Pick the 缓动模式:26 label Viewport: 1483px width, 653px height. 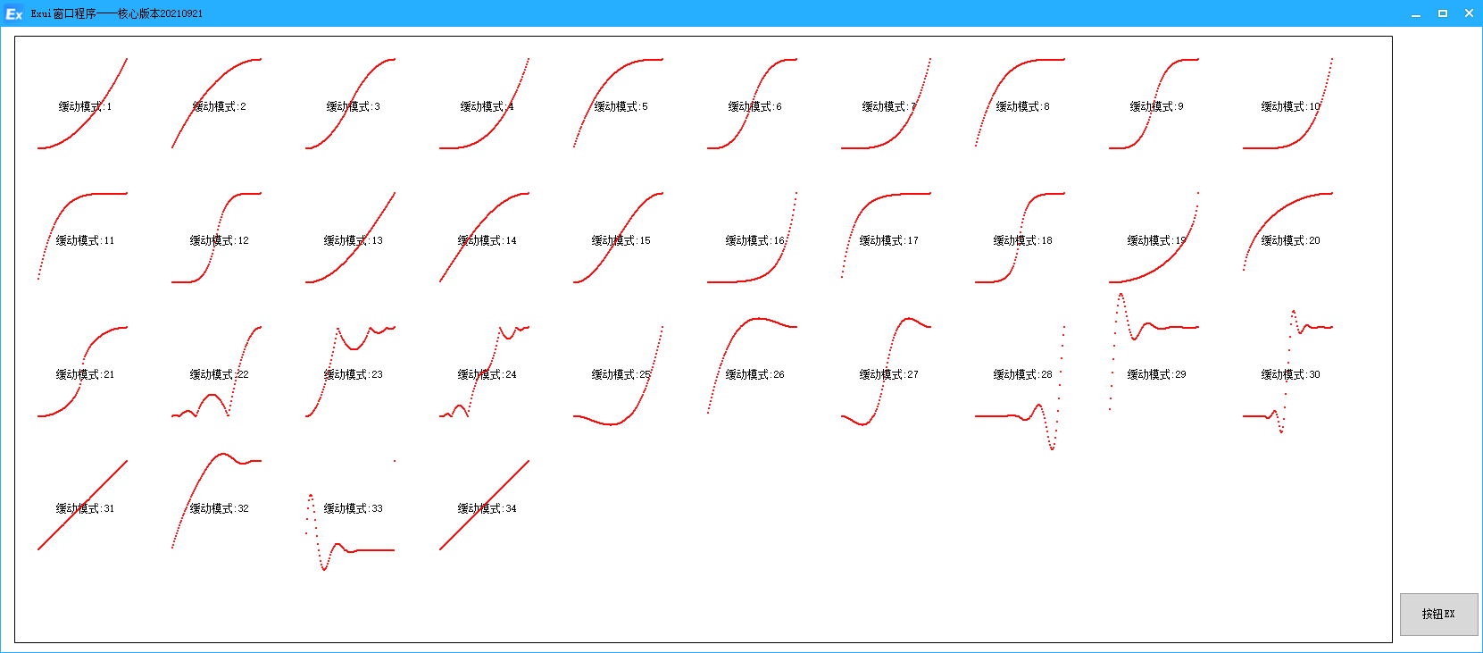point(755,374)
